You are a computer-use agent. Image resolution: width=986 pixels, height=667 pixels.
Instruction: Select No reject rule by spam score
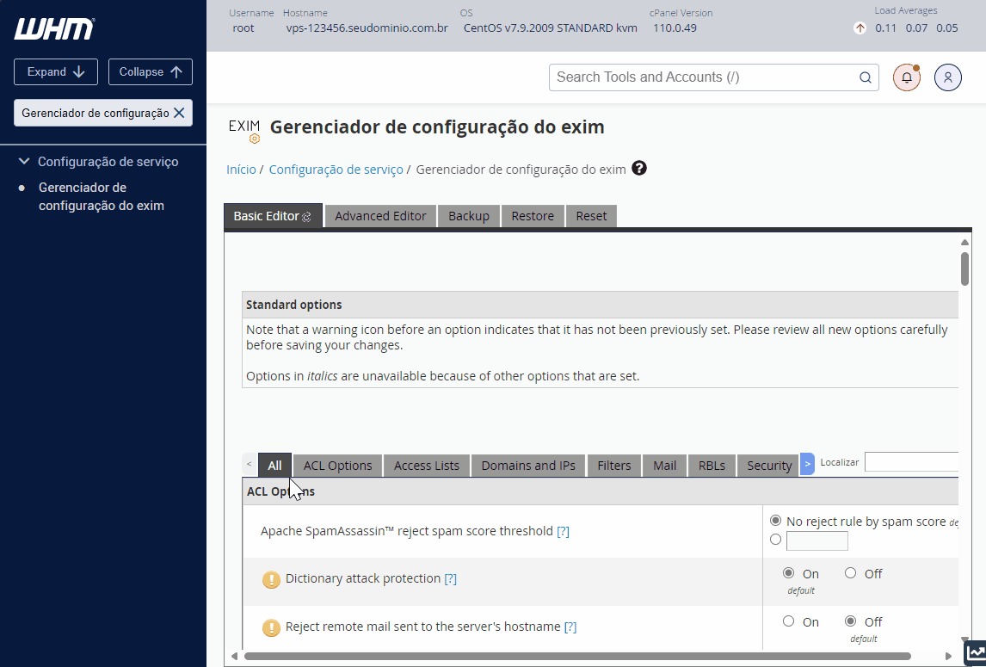[x=775, y=521]
